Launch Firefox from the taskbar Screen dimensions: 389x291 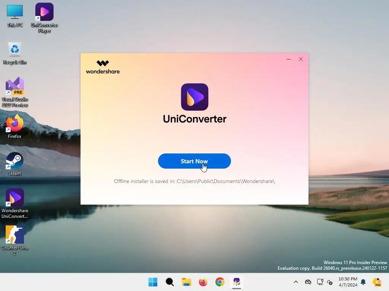(x=203, y=282)
